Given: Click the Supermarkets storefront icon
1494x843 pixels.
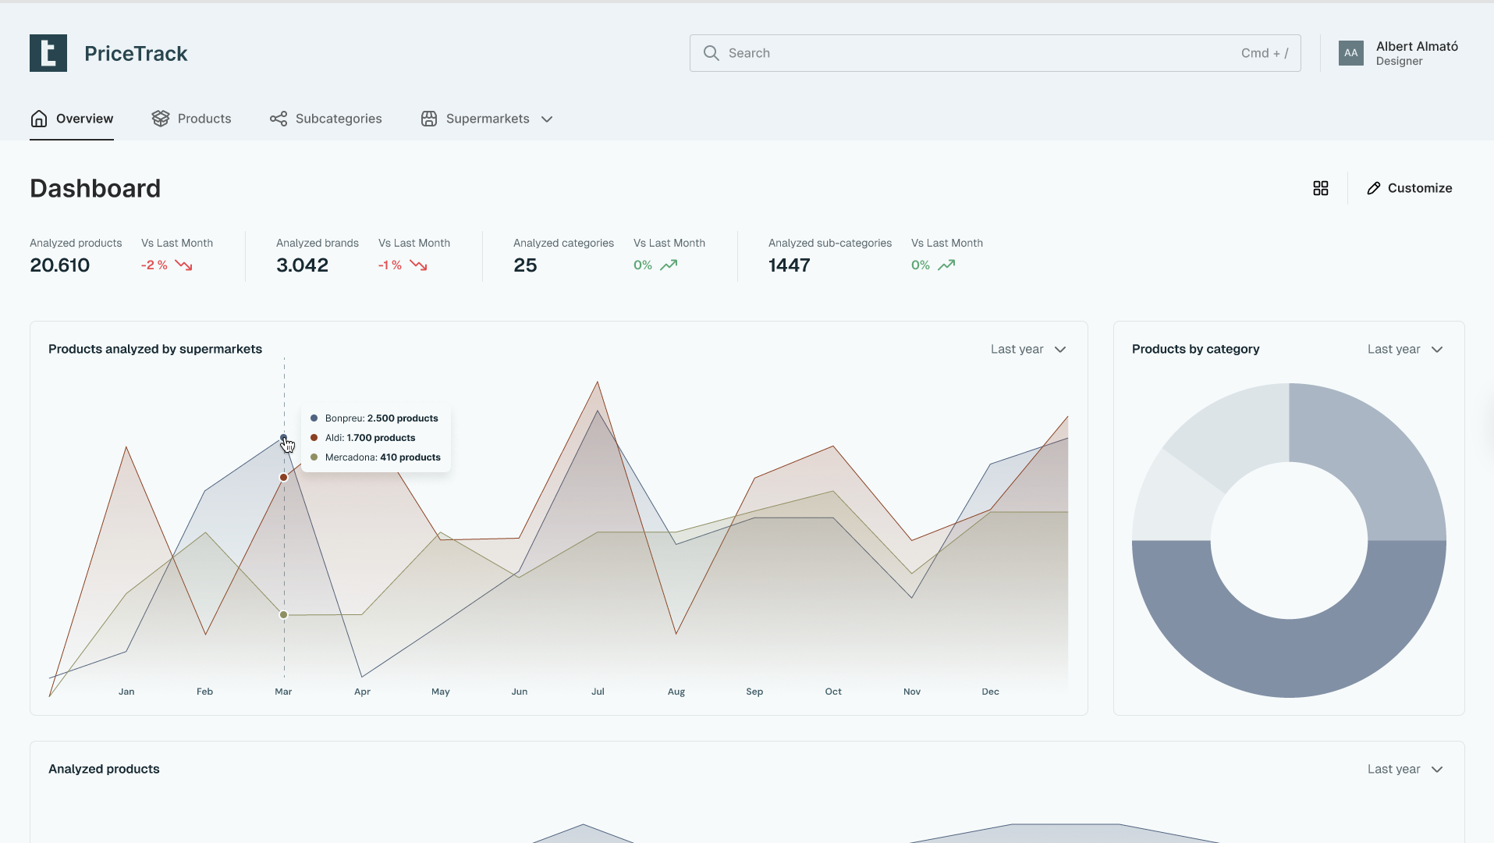Looking at the screenshot, I should [x=429, y=118].
